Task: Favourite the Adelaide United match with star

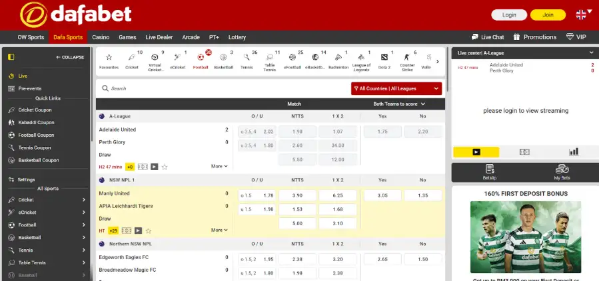Action: (x=165, y=167)
